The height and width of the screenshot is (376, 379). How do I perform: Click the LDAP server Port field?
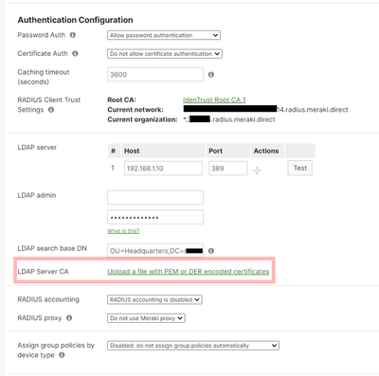click(x=227, y=169)
